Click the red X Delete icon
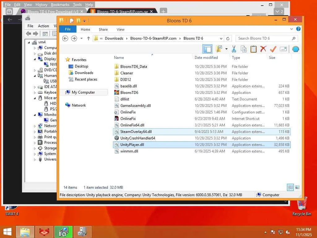This screenshot has width=317, height=238. [263, 49]
